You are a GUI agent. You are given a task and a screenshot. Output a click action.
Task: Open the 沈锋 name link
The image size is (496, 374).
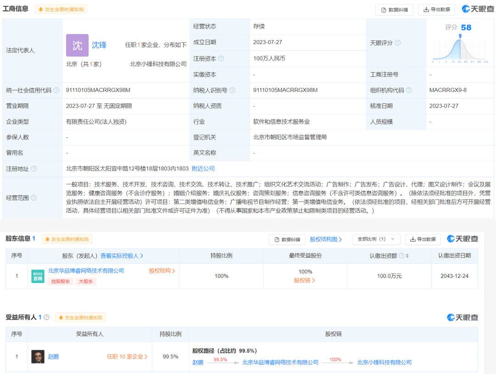(99, 45)
